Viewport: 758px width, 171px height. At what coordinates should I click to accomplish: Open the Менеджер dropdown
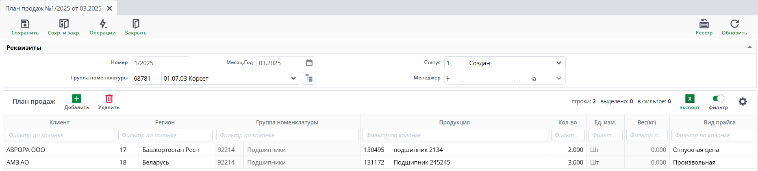point(558,78)
